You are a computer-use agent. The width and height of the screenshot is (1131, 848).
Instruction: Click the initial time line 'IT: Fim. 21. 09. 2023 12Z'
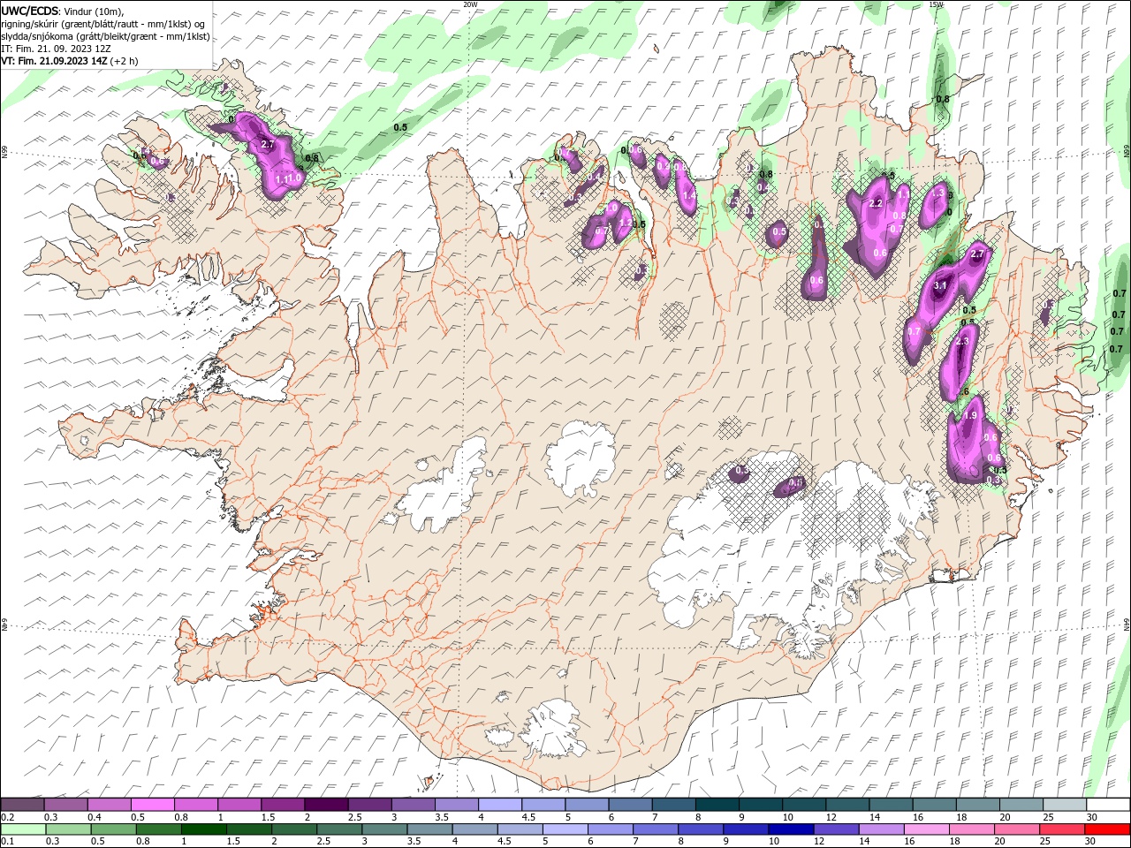56,49
